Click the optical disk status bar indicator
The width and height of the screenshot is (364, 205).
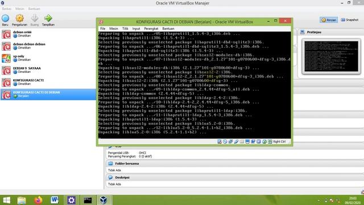point(225,142)
